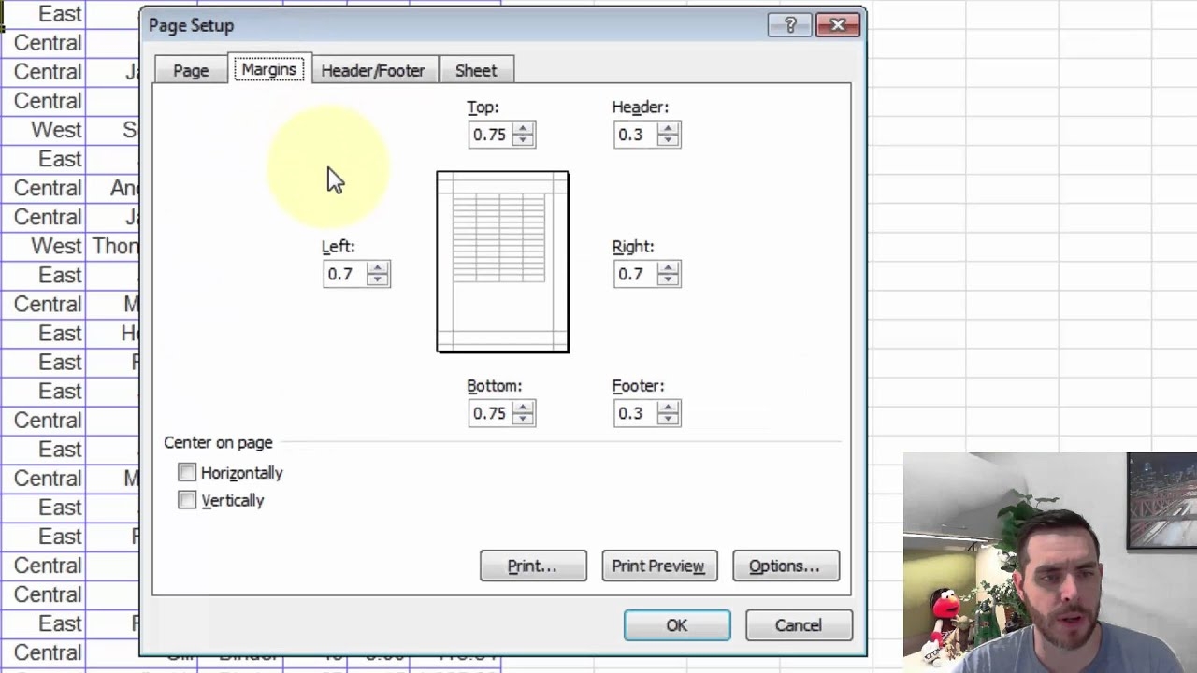The width and height of the screenshot is (1197, 673).
Task: Enable centering Vertically on page
Action: point(186,501)
